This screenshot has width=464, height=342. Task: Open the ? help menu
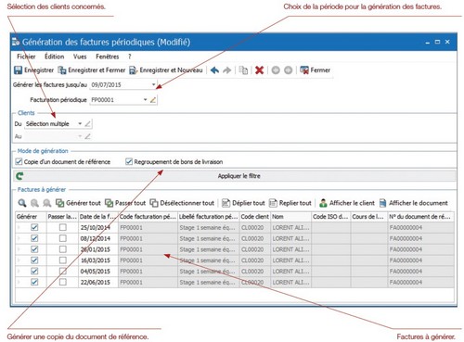coord(130,57)
